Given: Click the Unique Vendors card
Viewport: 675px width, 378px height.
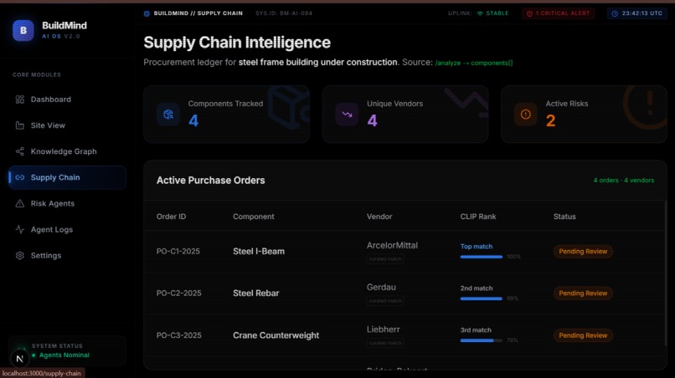Looking at the screenshot, I should click(405, 115).
